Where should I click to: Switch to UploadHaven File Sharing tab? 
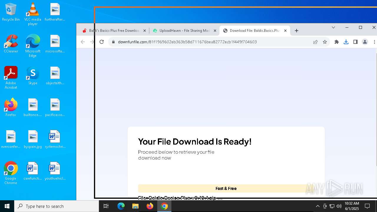click(x=184, y=31)
